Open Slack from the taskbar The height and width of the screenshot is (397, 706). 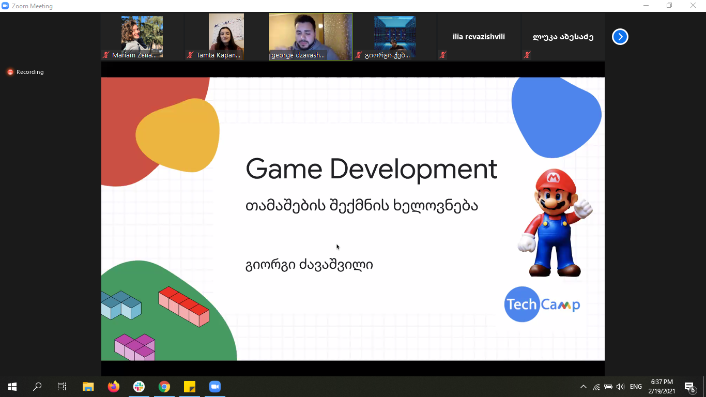(139, 386)
